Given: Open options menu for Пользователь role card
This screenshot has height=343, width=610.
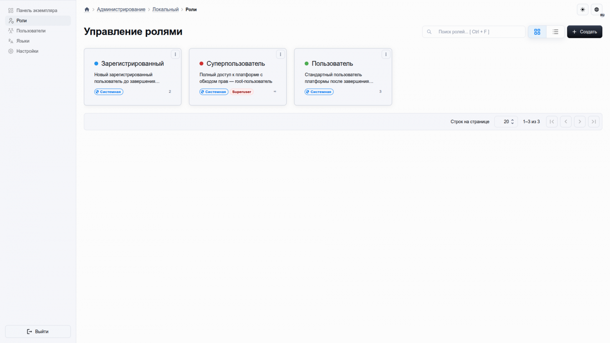Looking at the screenshot, I should (386, 54).
